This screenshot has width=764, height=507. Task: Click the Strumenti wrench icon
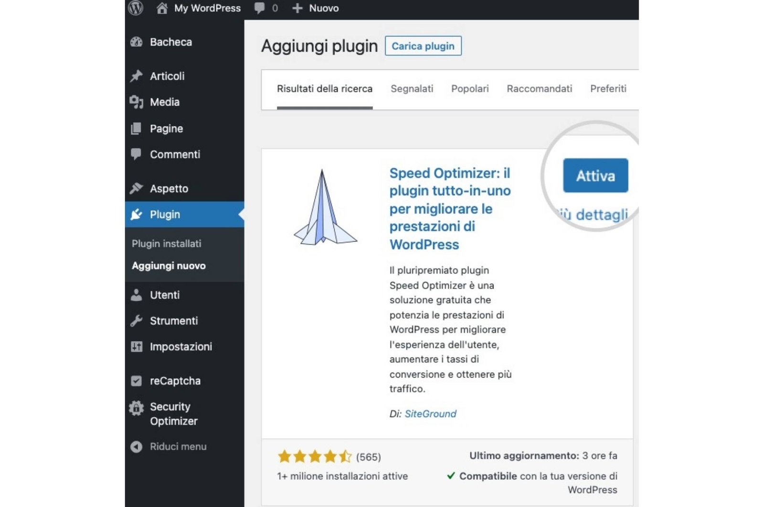[x=137, y=321]
